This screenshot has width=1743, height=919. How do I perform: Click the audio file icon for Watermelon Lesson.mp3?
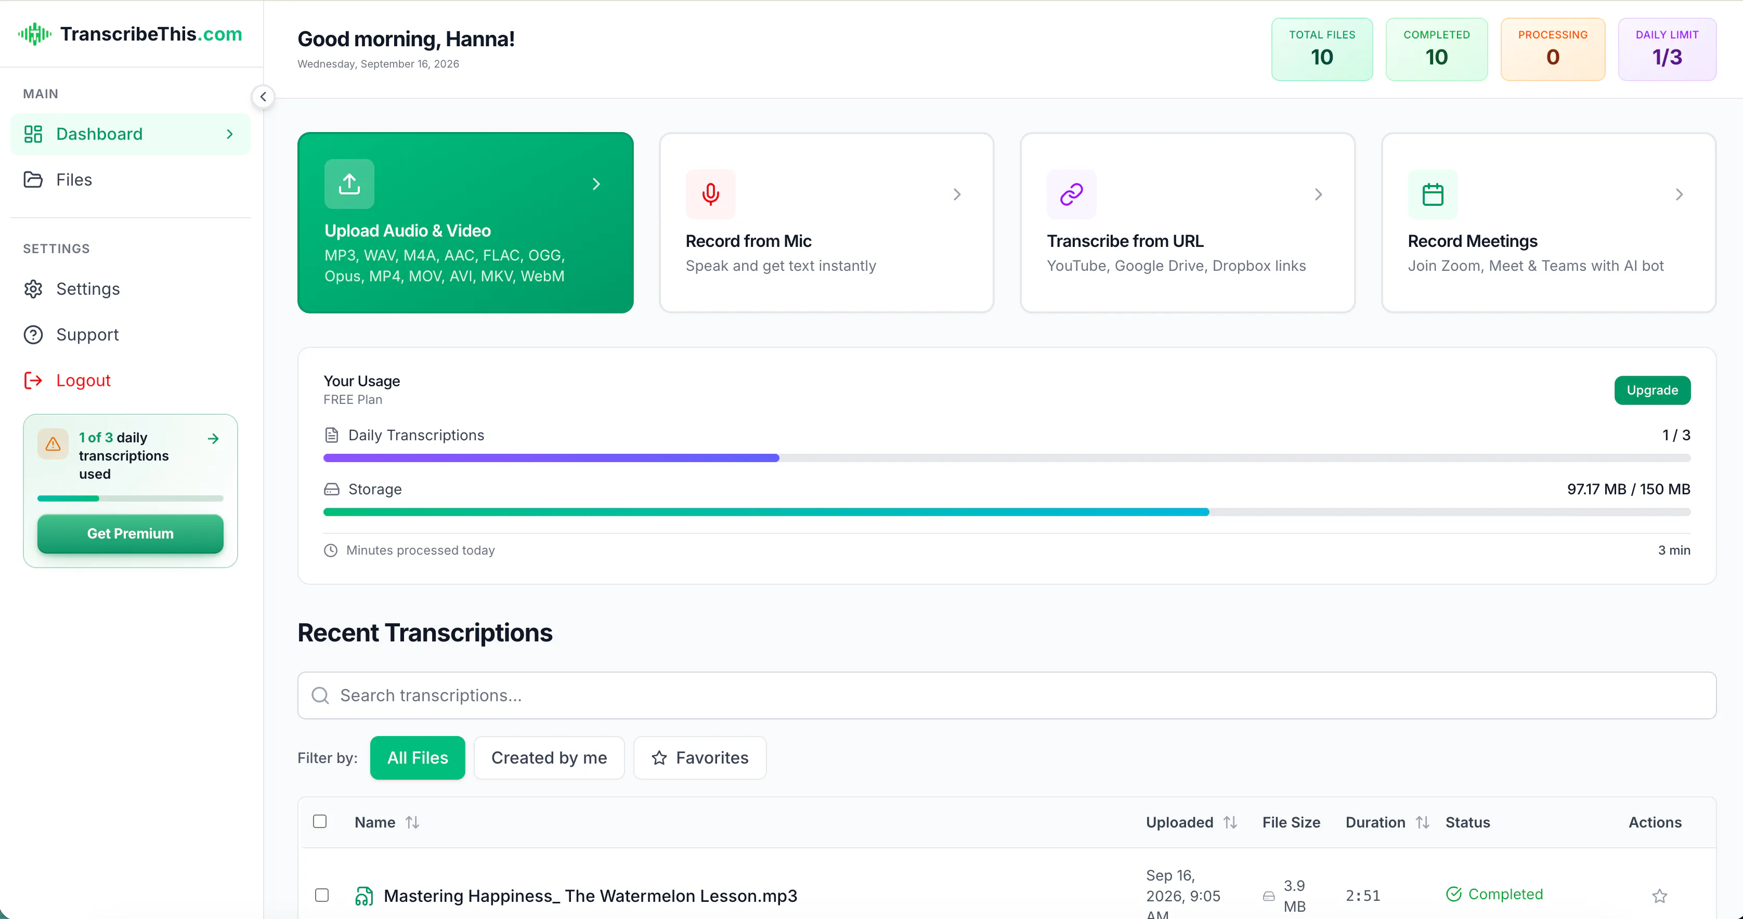point(364,896)
